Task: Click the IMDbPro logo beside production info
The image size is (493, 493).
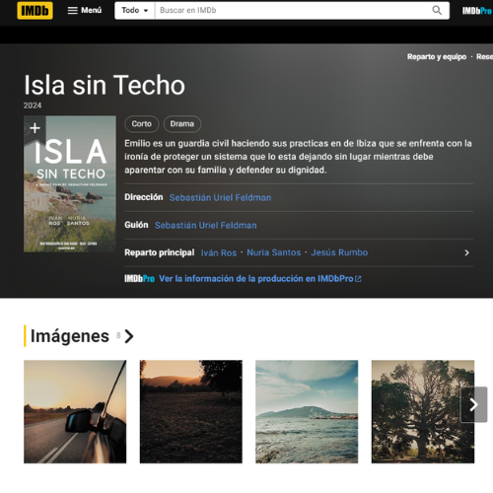Action: coord(139,279)
